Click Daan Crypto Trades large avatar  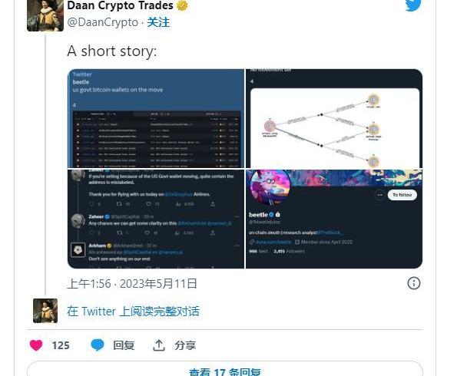point(45,15)
